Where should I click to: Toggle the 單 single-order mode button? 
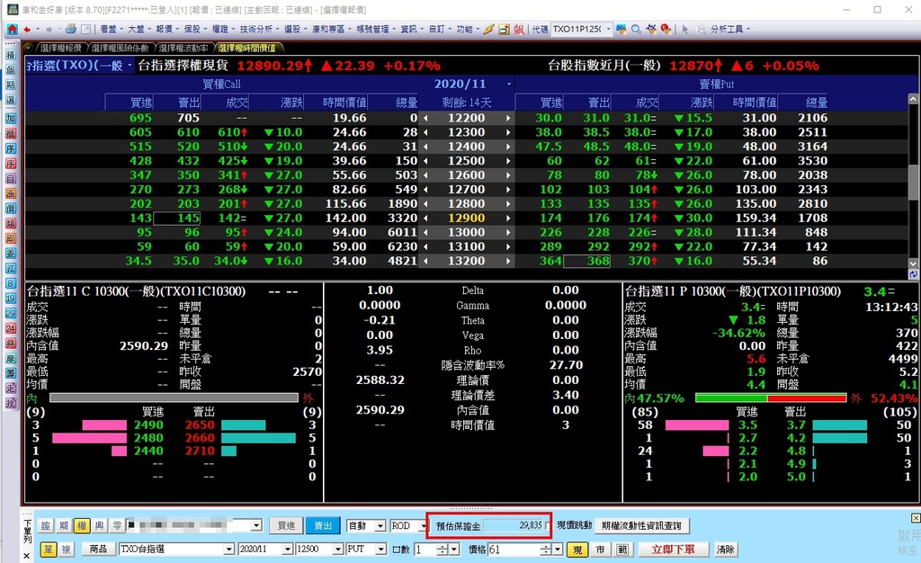coord(49,549)
